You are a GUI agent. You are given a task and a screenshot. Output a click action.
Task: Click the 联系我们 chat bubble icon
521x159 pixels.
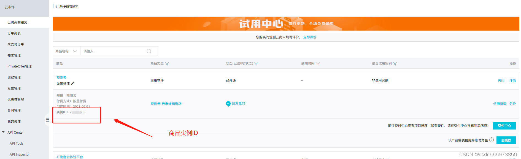(228, 104)
